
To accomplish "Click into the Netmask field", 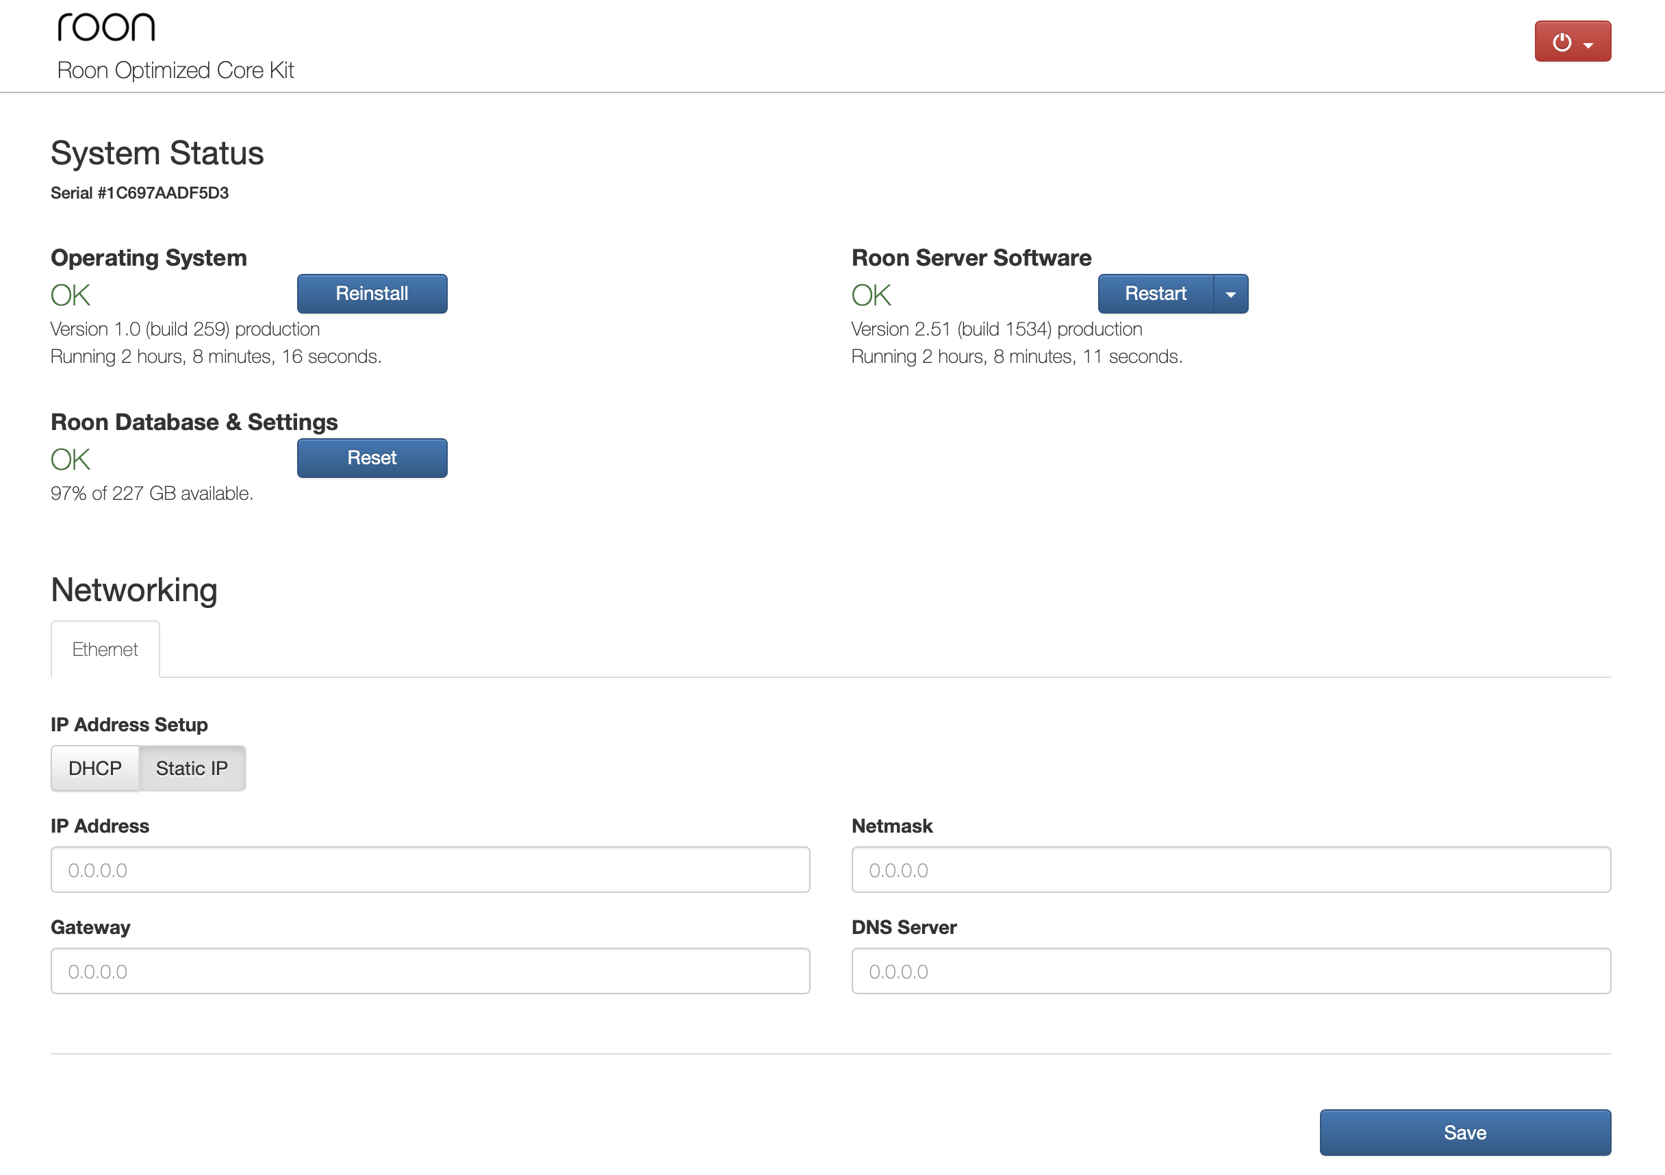I will [1231, 870].
